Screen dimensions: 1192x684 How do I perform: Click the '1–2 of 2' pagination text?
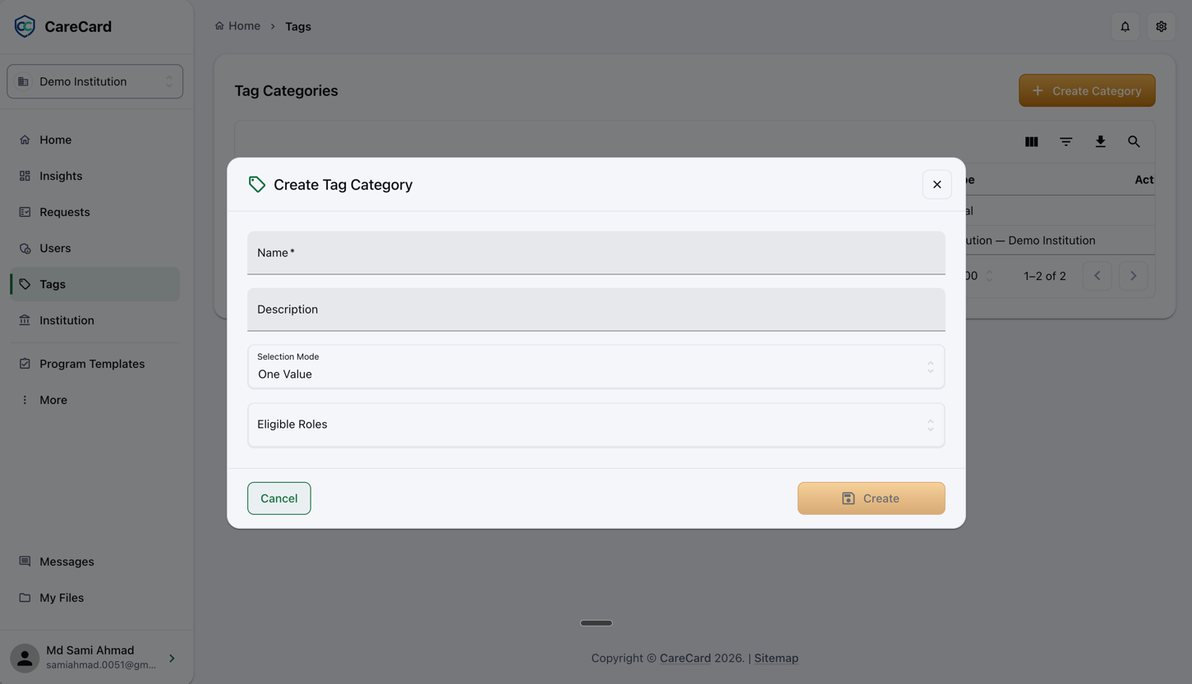click(1045, 276)
